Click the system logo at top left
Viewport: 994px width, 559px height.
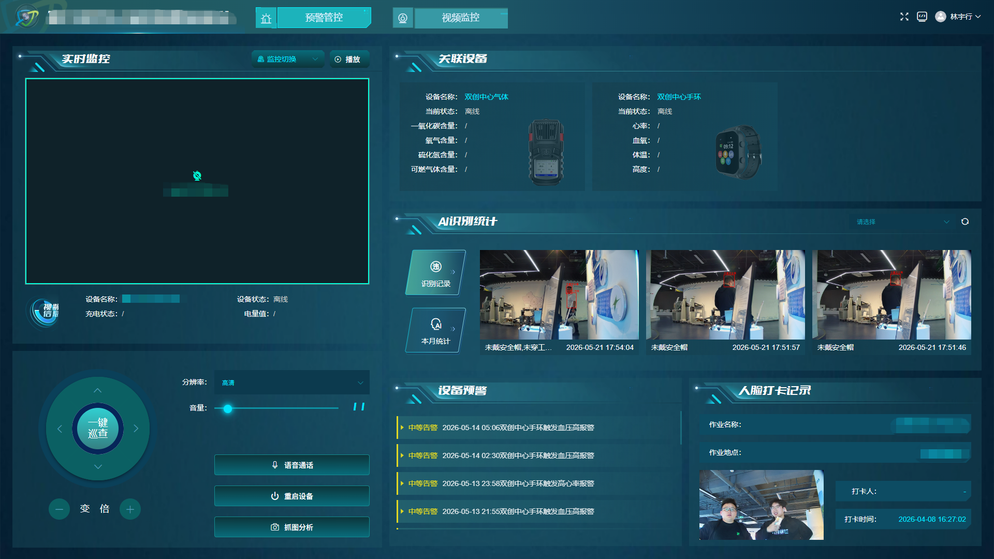pyautogui.click(x=27, y=17)
